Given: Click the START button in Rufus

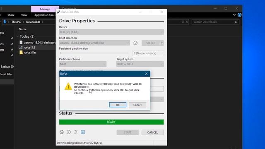Looking at the screenshot, I should [128, 132].
